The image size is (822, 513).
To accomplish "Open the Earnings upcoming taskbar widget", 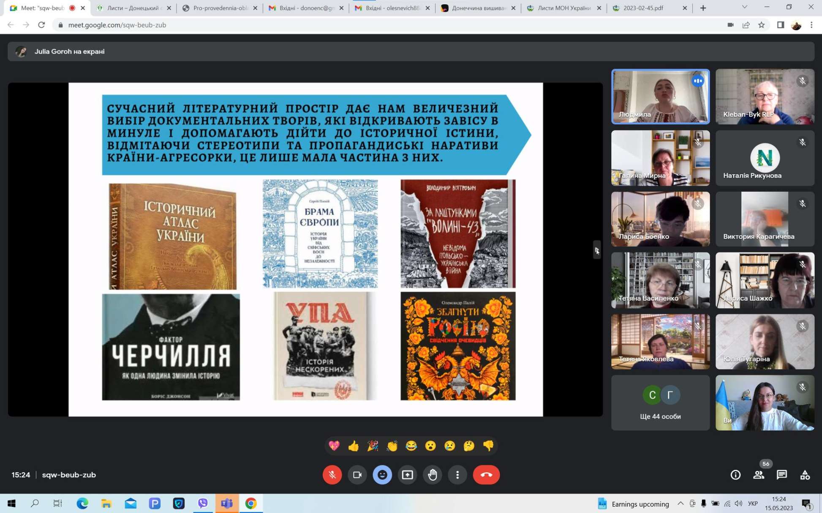I will pyautogui.click(x=633, y=504).
